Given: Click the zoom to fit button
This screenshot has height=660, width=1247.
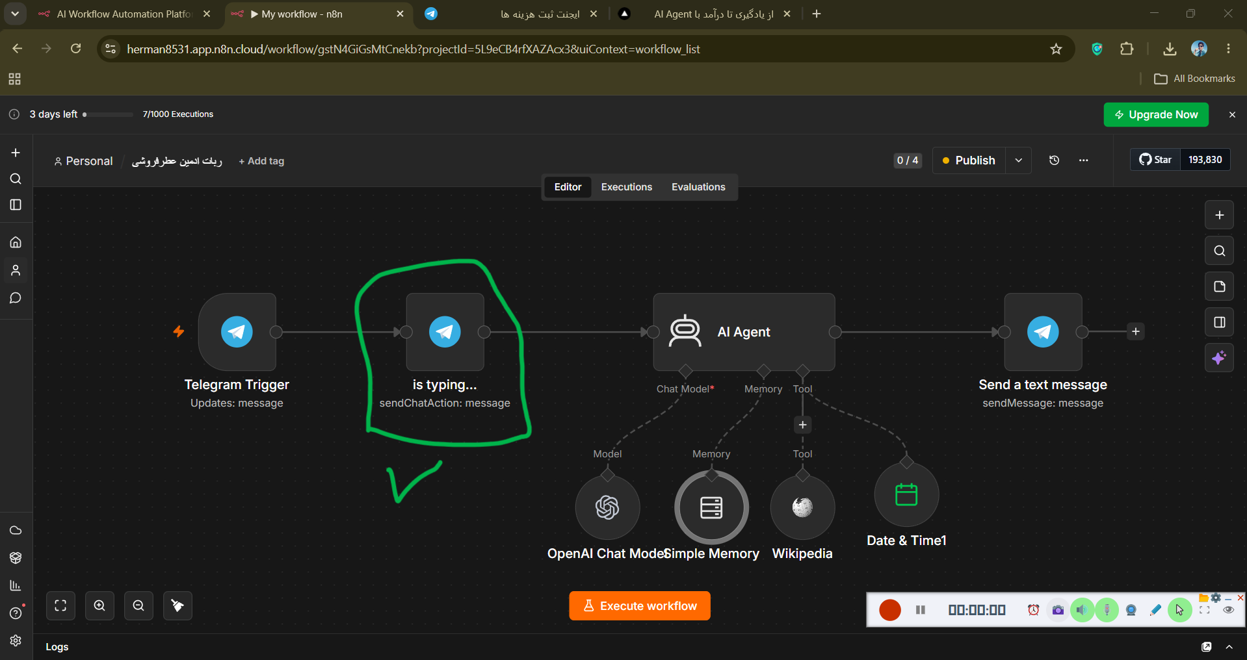Looking at the screenshot, I should coord(60,605).
